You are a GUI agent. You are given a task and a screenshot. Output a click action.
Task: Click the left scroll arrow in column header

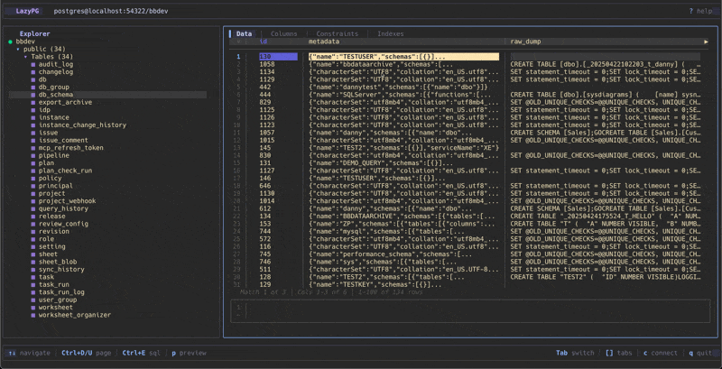[239, 42]
